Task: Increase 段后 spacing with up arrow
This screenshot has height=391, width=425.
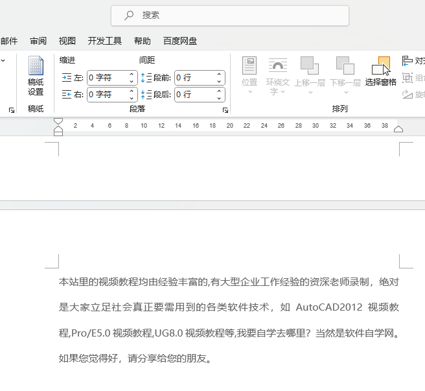Action: pos(219,91)
